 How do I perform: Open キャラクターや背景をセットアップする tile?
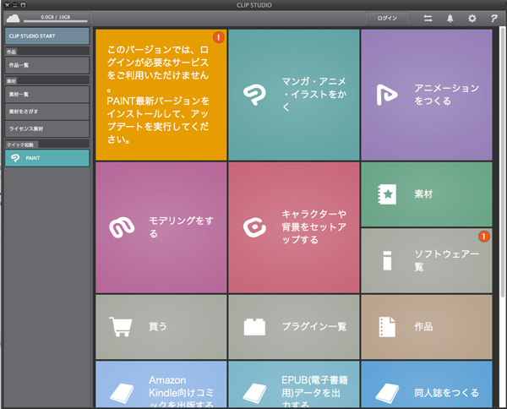[293, 227]
